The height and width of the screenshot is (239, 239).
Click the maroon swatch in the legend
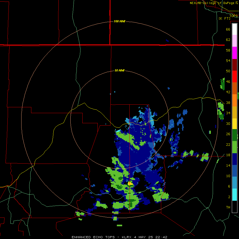tap(234, 65)
